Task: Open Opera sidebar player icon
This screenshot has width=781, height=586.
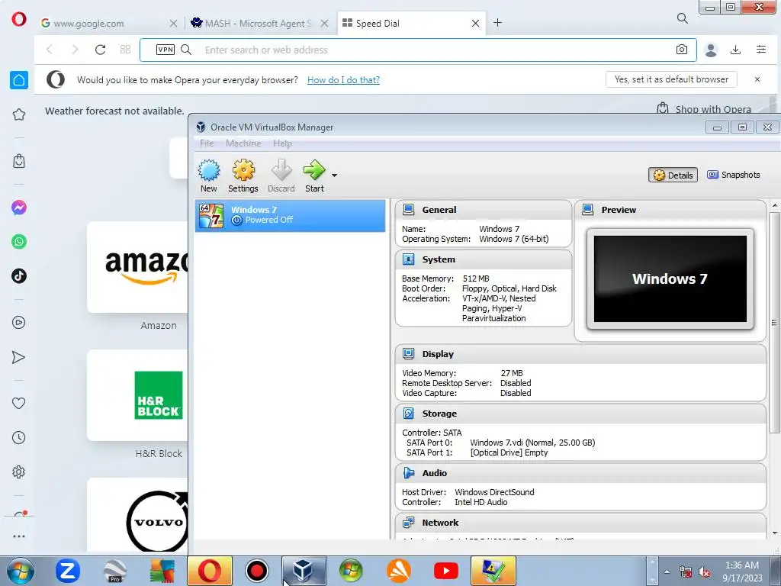Action: click(19, 323)
